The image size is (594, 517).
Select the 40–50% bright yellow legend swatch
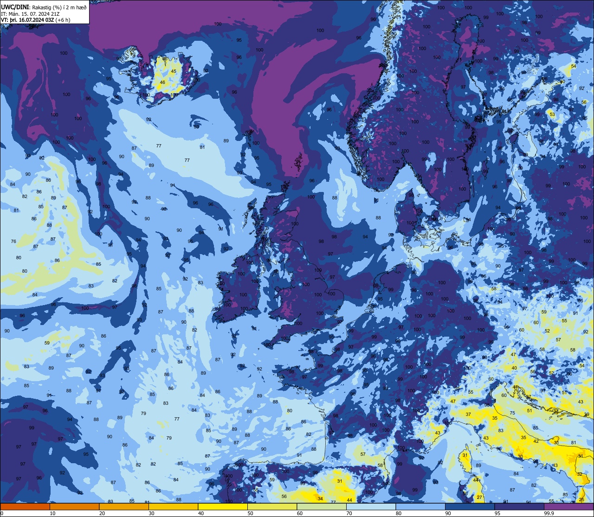pos(223,507)
